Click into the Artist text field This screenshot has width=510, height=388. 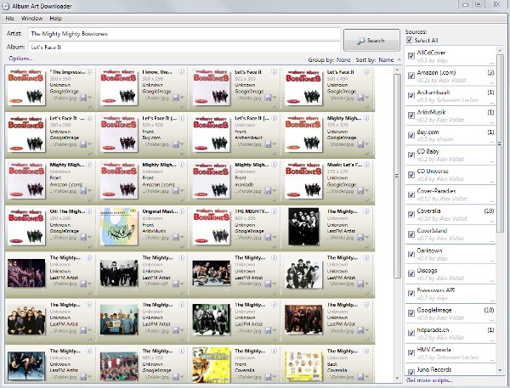(x=184, y=33)
